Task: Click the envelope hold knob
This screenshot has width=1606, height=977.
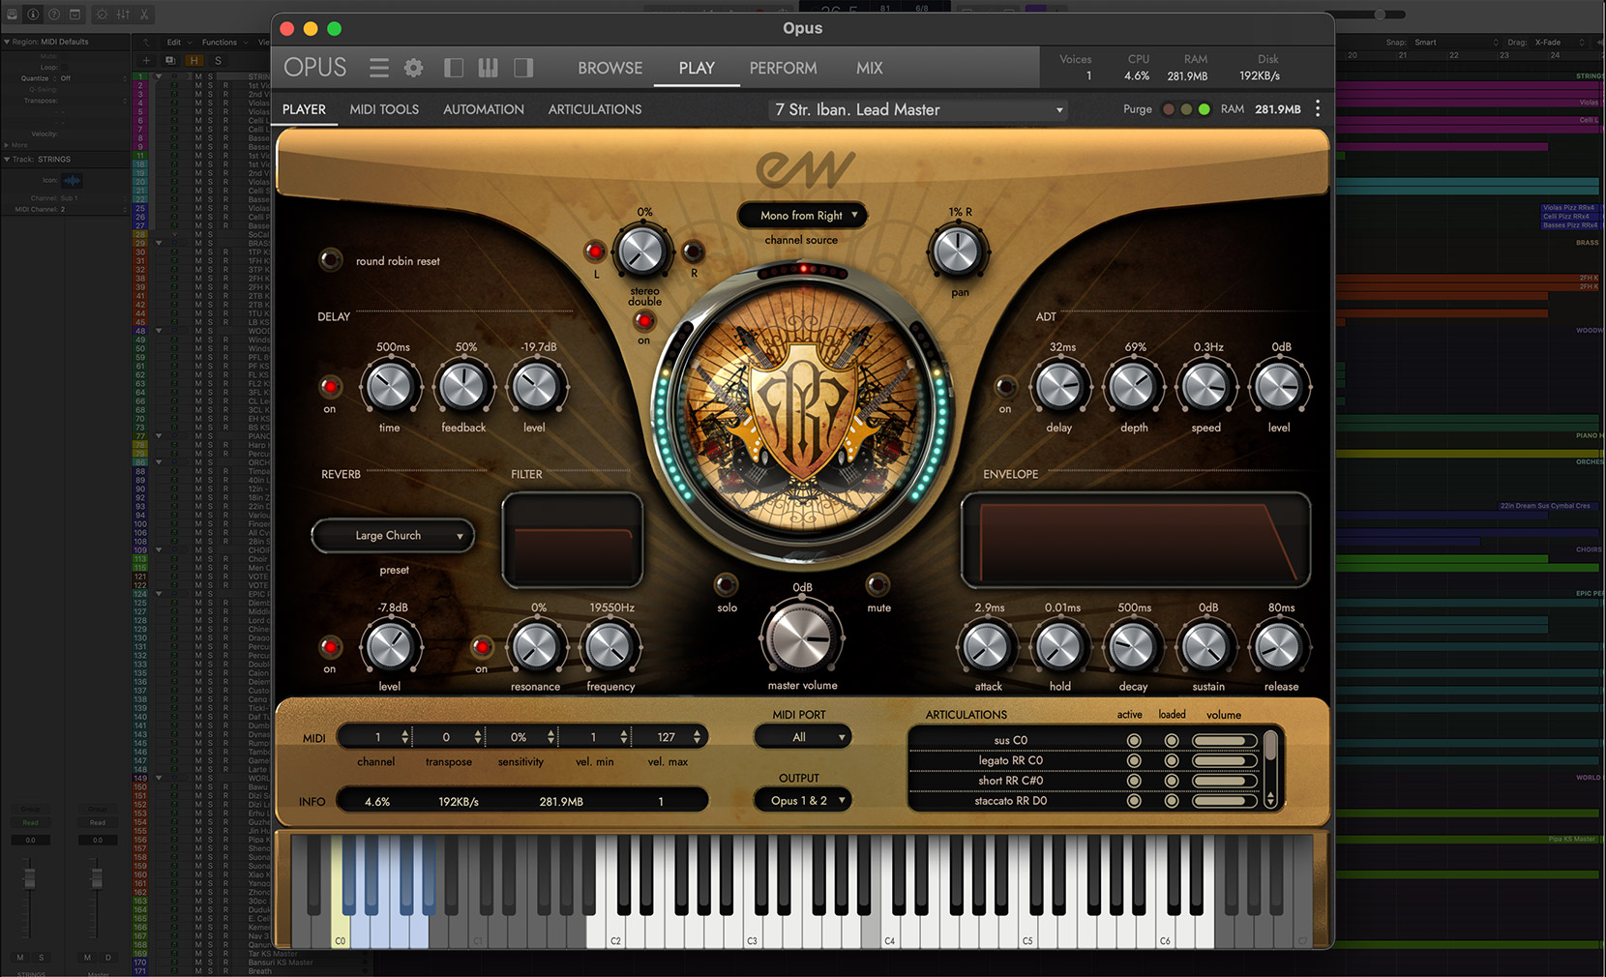Action: [x=1059, y=647]
